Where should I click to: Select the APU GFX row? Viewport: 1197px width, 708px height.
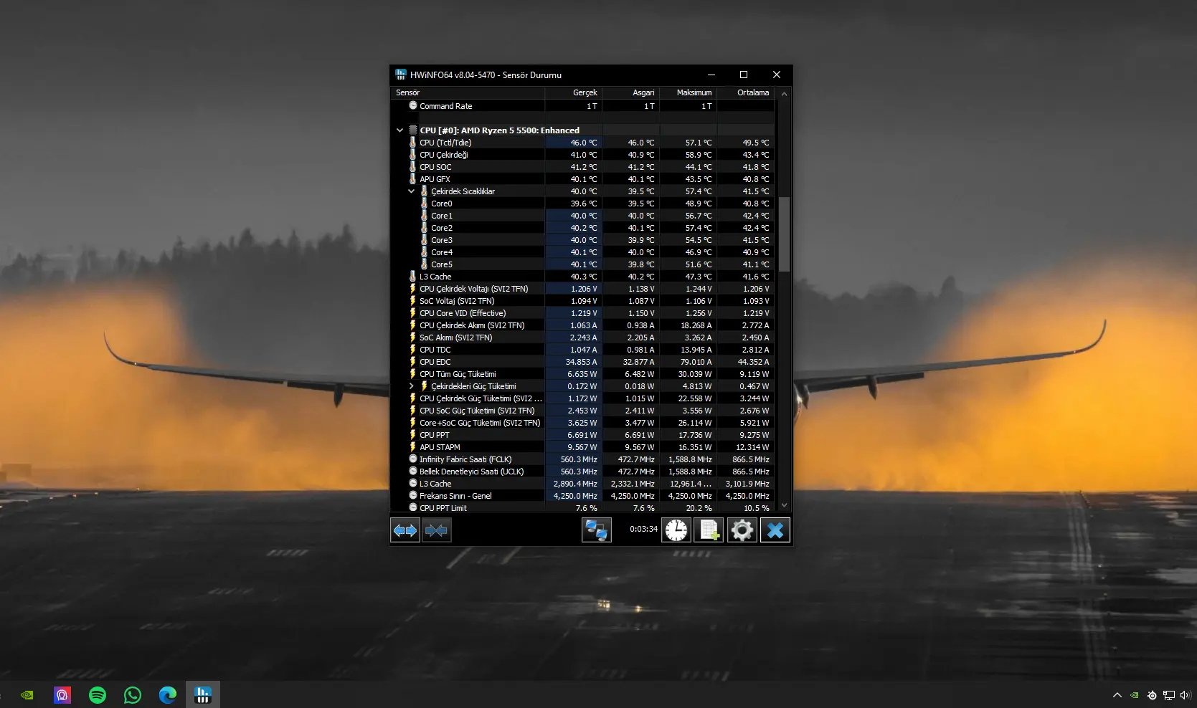pyautogui.click(x=582, y=179)
